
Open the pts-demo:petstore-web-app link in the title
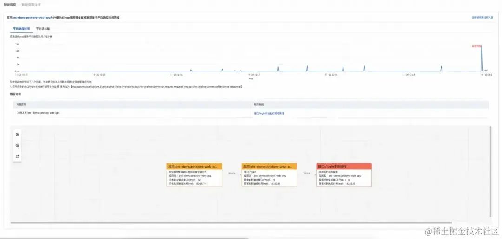[32, 17]
